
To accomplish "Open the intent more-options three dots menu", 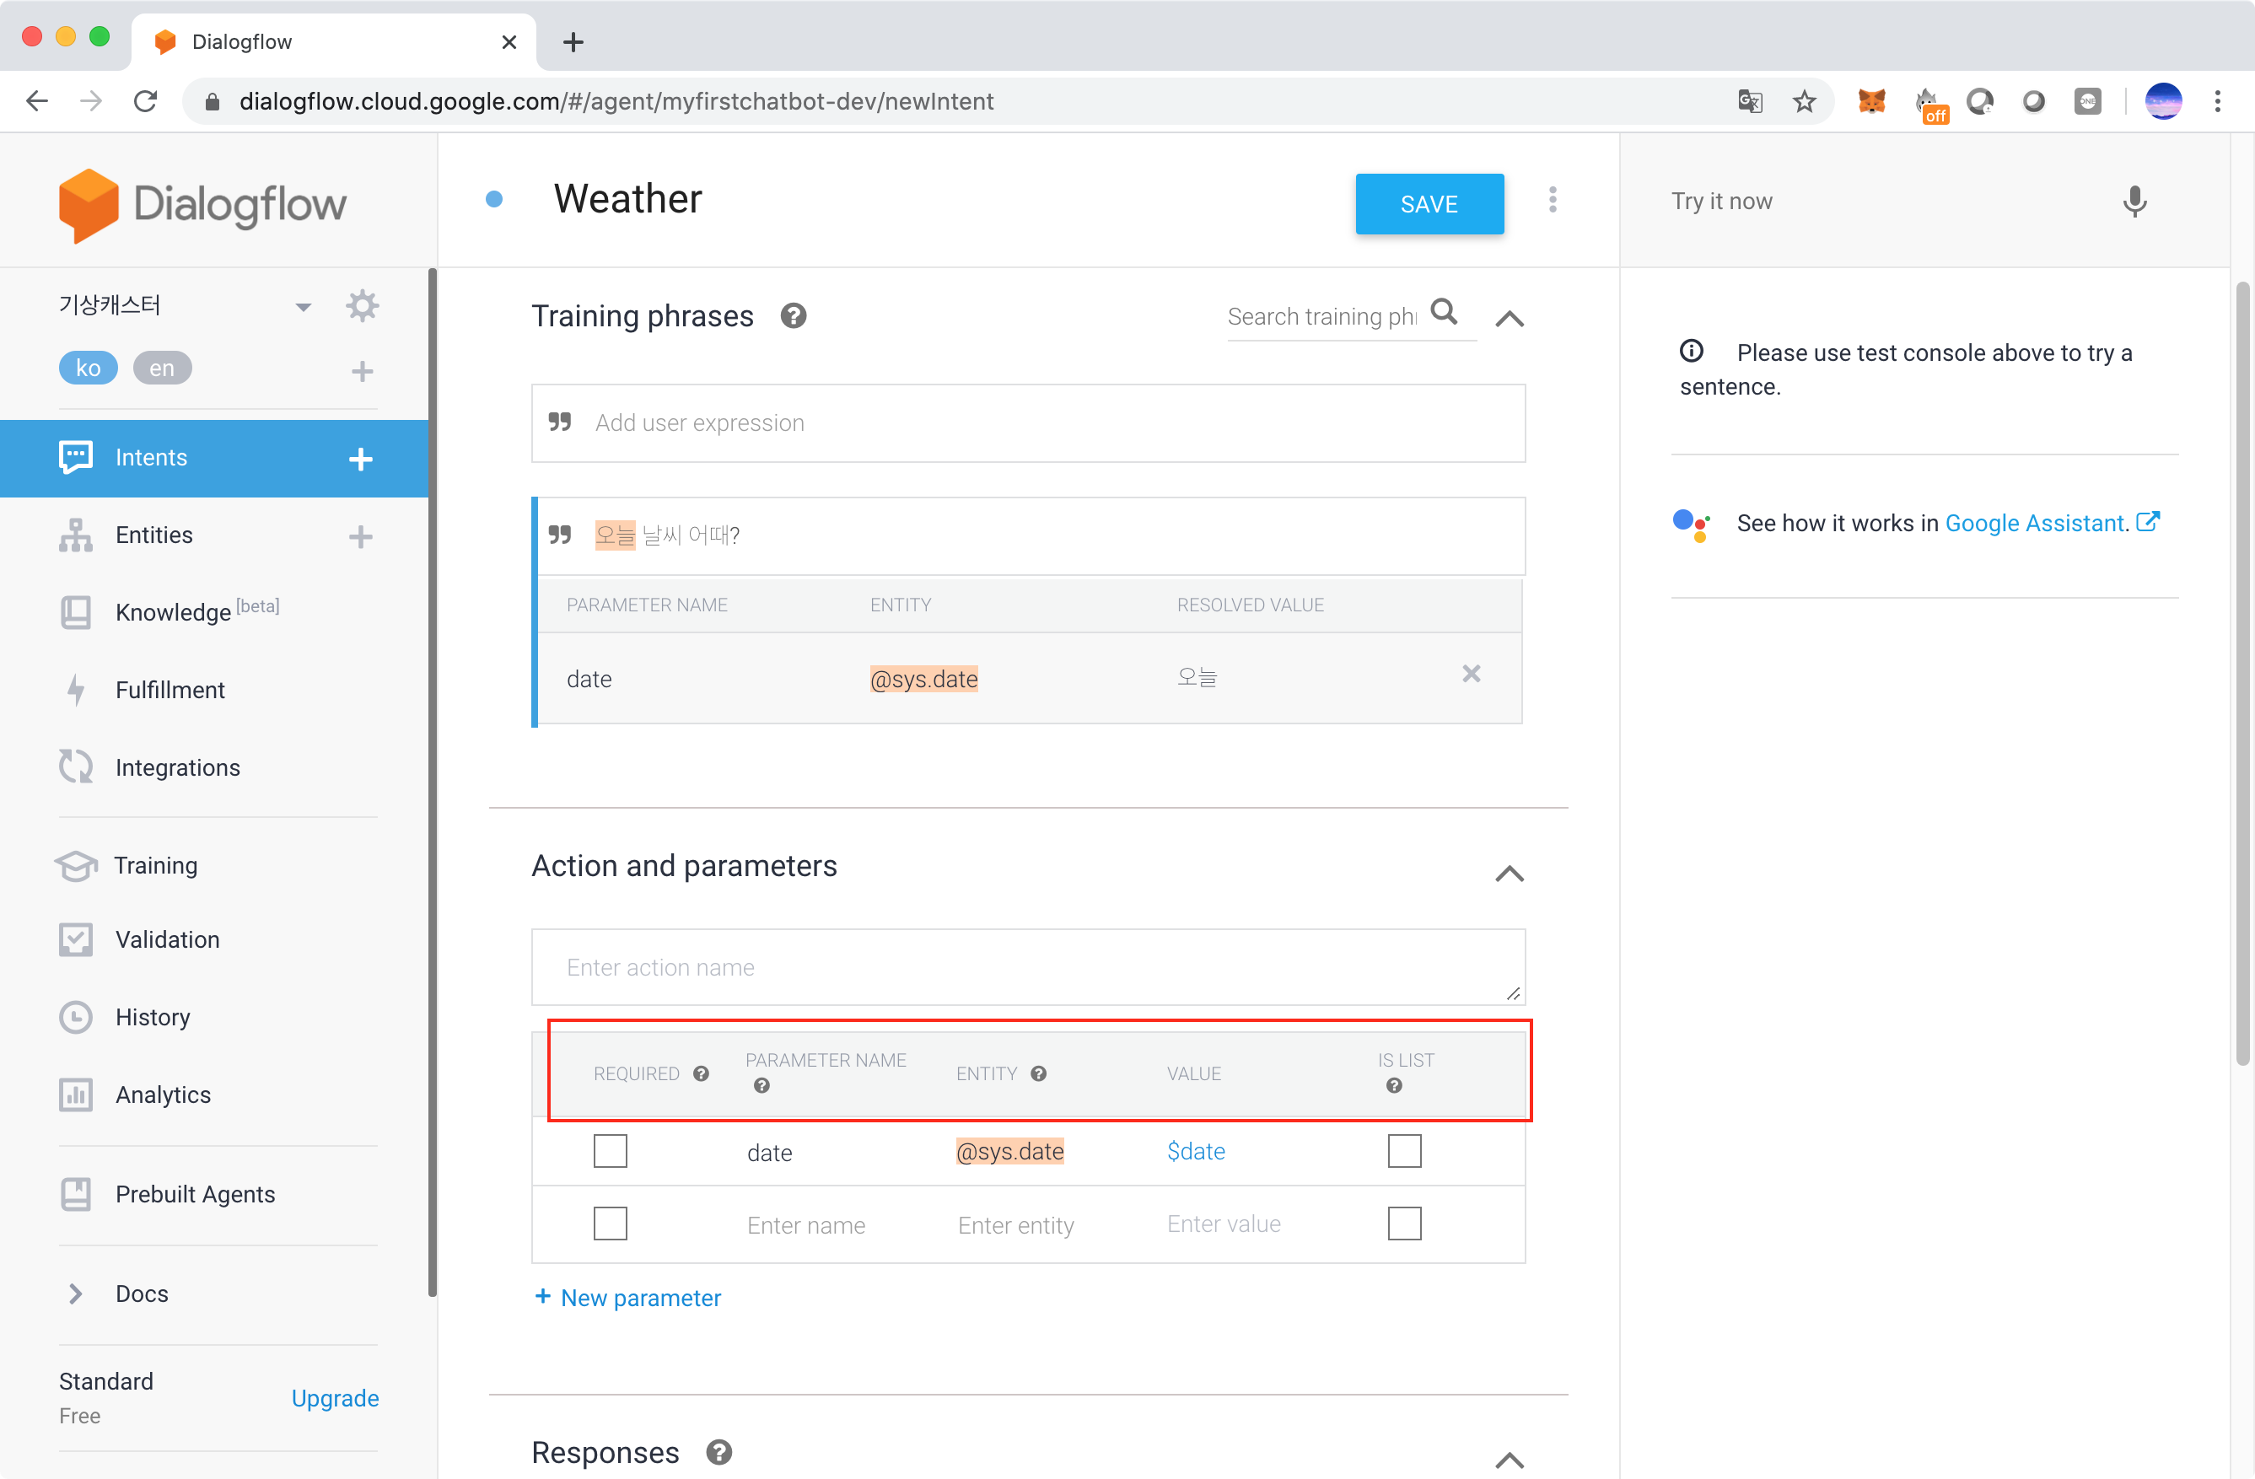I will pos(1552,200).
